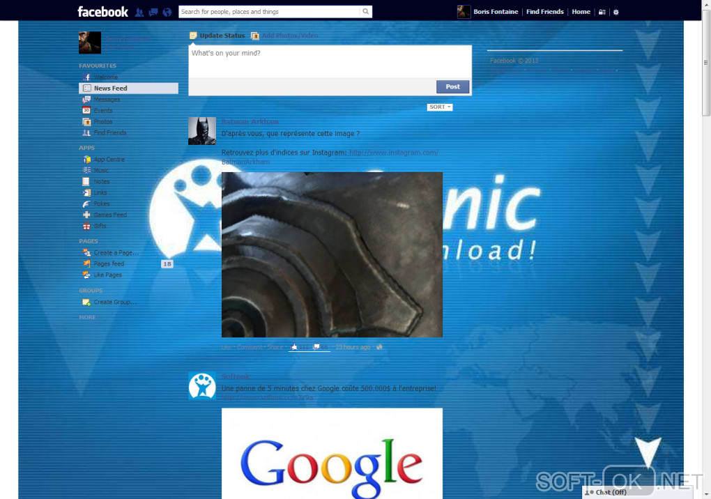
Task: Click the search magnifier icon
Action: pyautogui.click(x=365, y=12)
